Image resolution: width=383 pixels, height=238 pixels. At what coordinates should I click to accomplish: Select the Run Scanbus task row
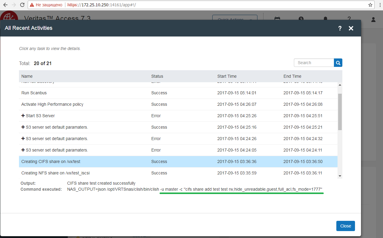pyautogui.click(x=178, y=93)
